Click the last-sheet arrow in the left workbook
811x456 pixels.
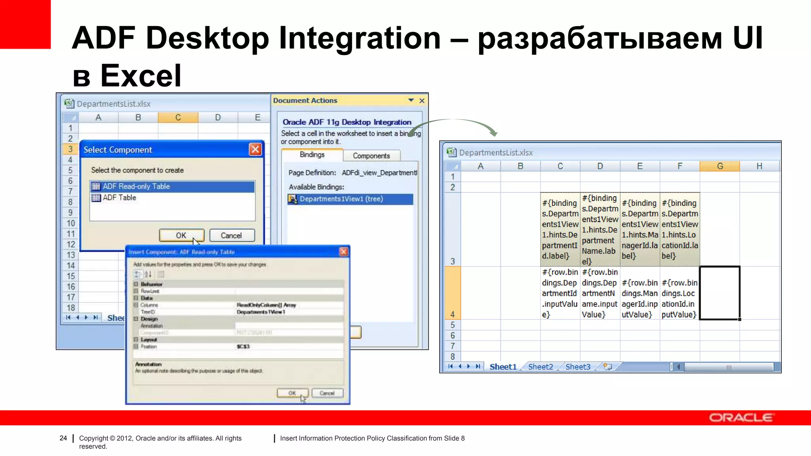click(95, 317)
